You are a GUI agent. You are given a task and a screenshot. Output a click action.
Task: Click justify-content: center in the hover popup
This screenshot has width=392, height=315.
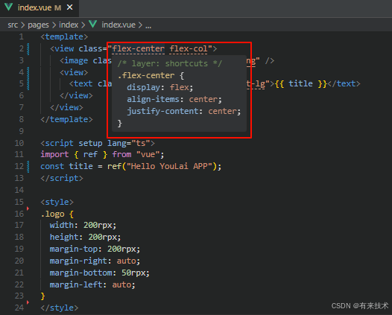184,111
